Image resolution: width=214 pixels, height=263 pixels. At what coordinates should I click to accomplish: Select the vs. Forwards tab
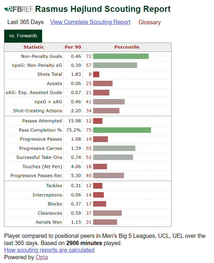pyautogui.click(x=23, y=36)
